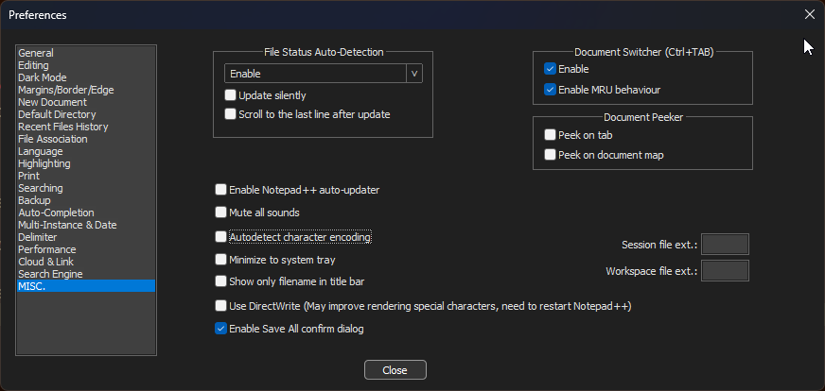Viewport: 825px width, 391px height.
Task: Open File Status Auto-Detection dropdown
Action: (323, 74)
